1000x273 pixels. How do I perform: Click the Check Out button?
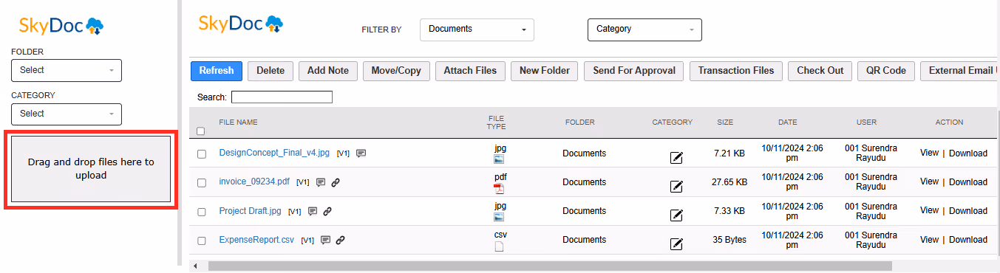[820, 71]
